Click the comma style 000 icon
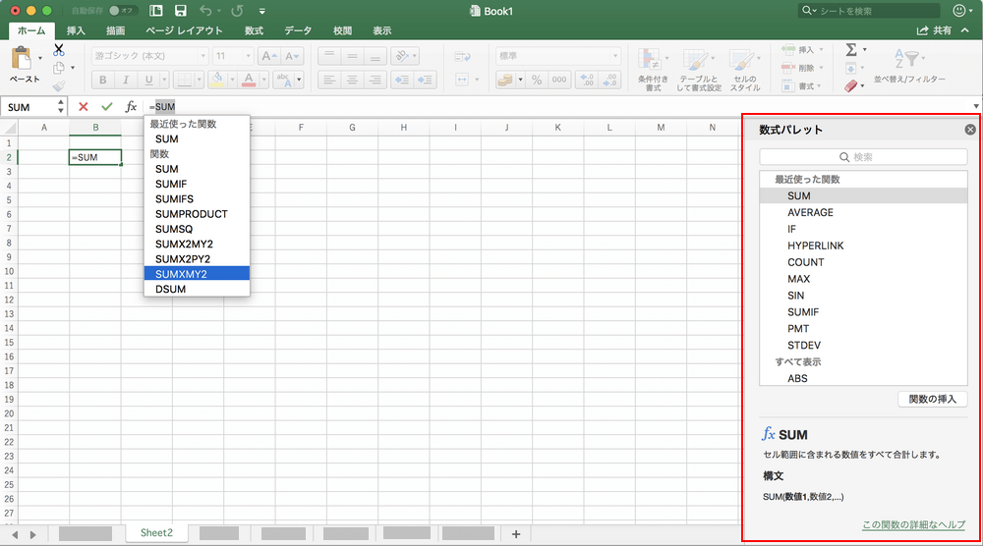Image resolution: width=983 pixels, height=546 pixels. click(559, 80)
